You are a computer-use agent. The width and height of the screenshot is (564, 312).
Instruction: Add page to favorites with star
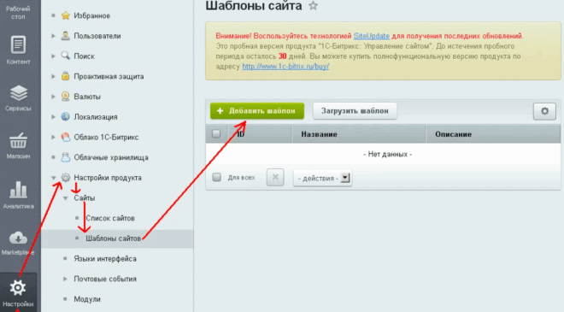pos(314,5)
